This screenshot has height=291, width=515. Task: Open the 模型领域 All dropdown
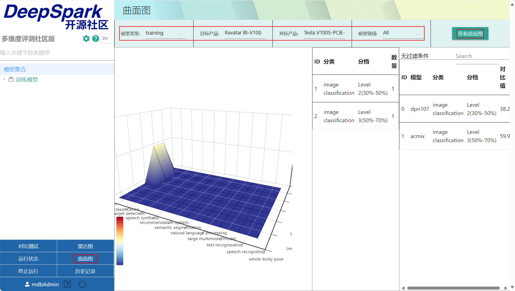click(x=401, y=34)
